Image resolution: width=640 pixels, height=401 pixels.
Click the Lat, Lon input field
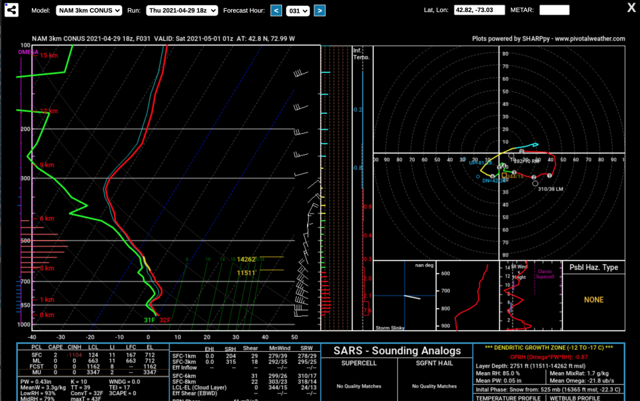pyautogui.click(x=479, y=10)
